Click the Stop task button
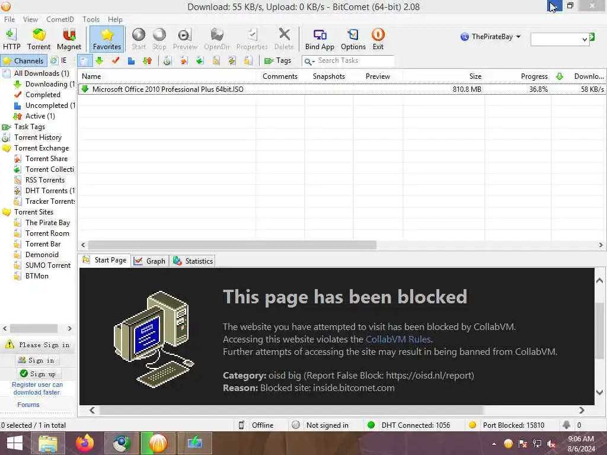This screenshot has height=455, width=607. coord(159,39)
